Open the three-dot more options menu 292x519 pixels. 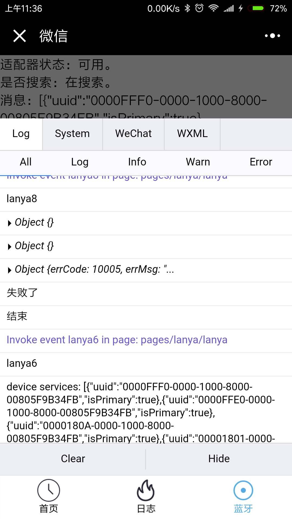272,36
